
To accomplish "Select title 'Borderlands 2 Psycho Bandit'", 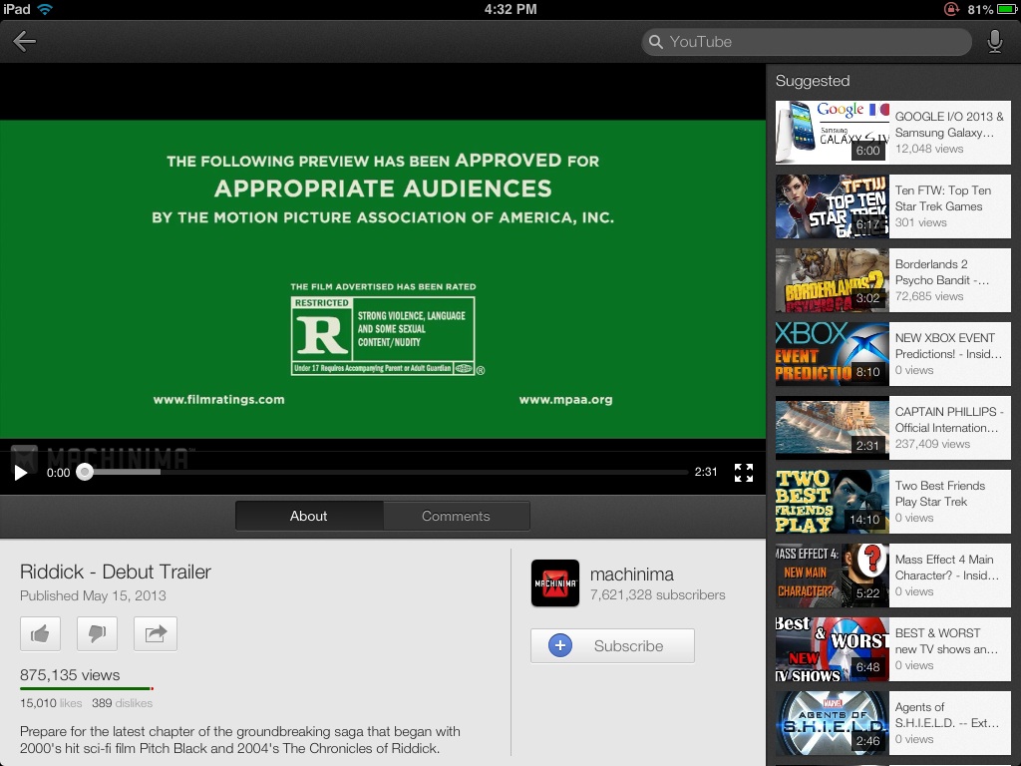I will [941, 271].
